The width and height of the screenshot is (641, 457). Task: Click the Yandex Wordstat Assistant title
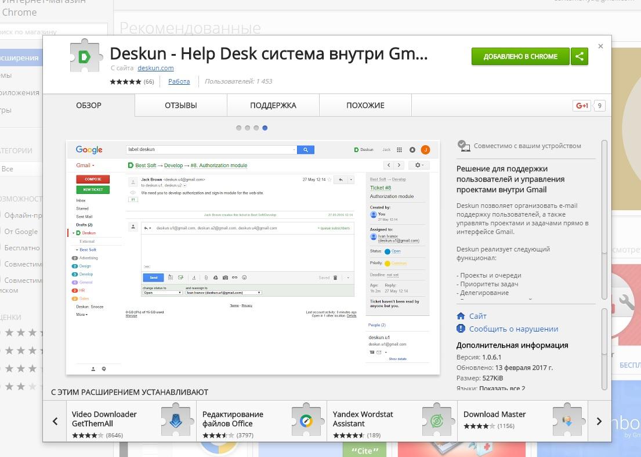(363, 419)
